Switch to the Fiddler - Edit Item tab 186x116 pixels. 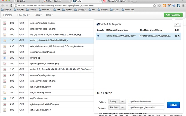pyautogui.click(x=57, y=1)
